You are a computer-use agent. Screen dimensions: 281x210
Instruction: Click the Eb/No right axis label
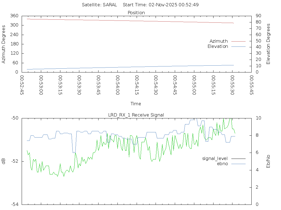pyautogui.click(x=268, y=161)
